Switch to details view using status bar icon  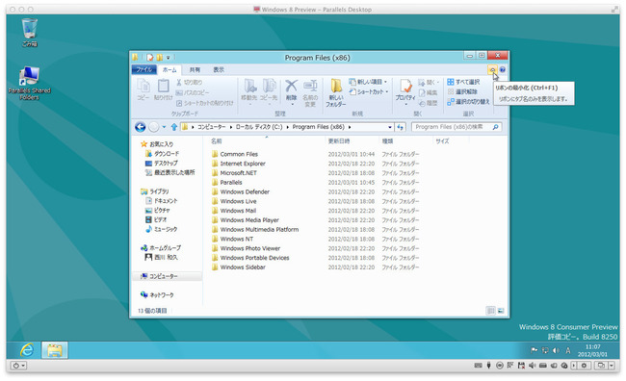coord(491,311)
